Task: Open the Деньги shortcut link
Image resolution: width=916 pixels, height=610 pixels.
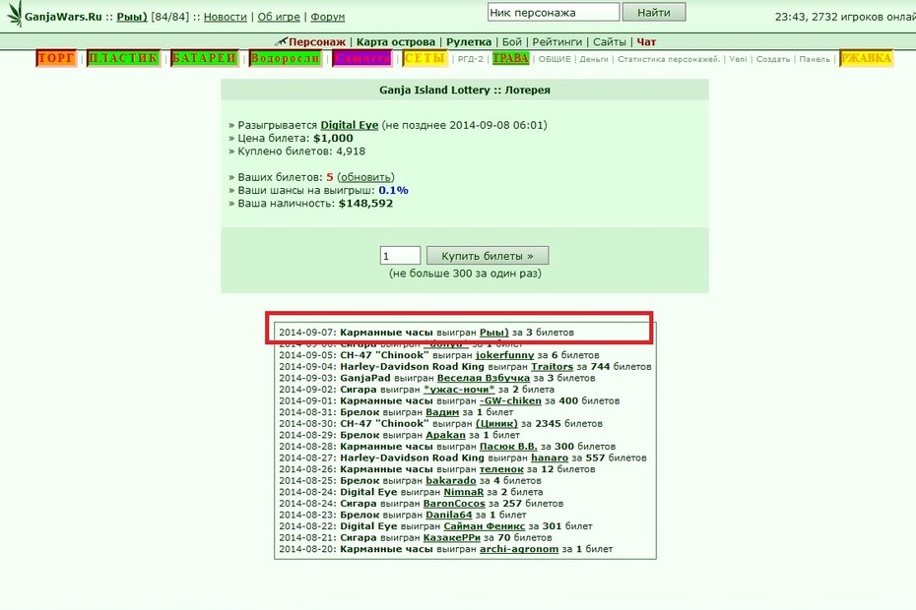Action: coord(594,59)
